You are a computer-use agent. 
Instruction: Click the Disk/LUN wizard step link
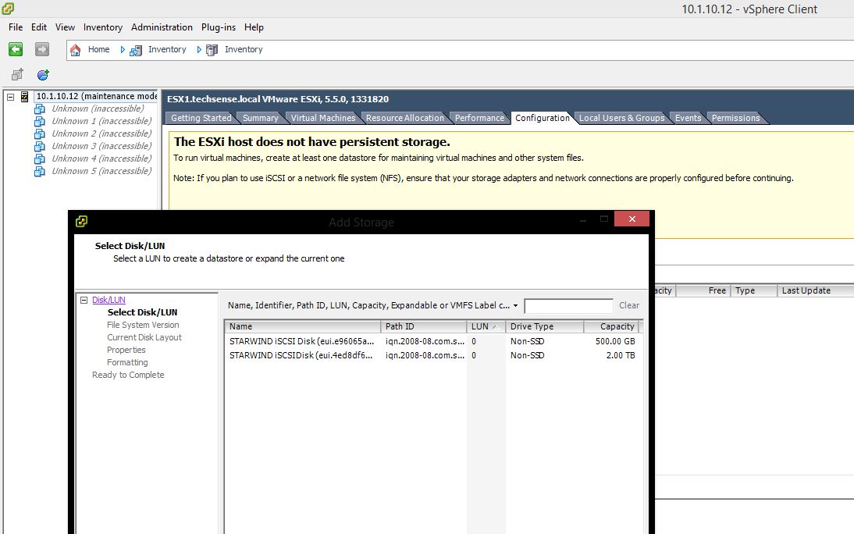coord(109,301)
